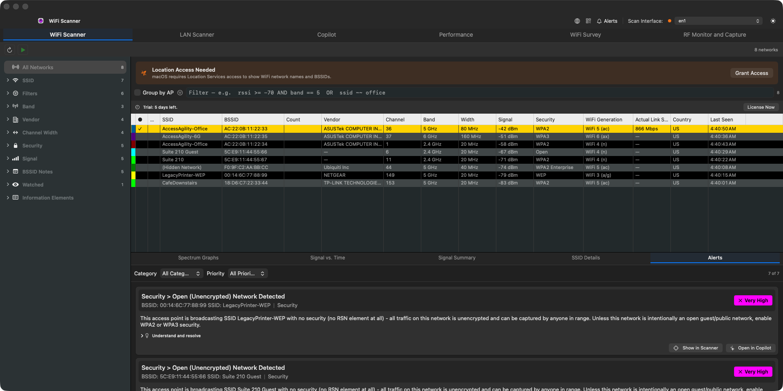Click the Grant Access button

tap(752, 73)
